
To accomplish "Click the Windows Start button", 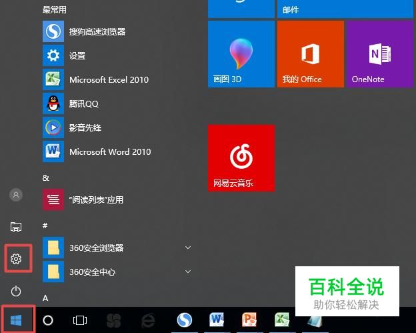I will [x=16, y=320].
